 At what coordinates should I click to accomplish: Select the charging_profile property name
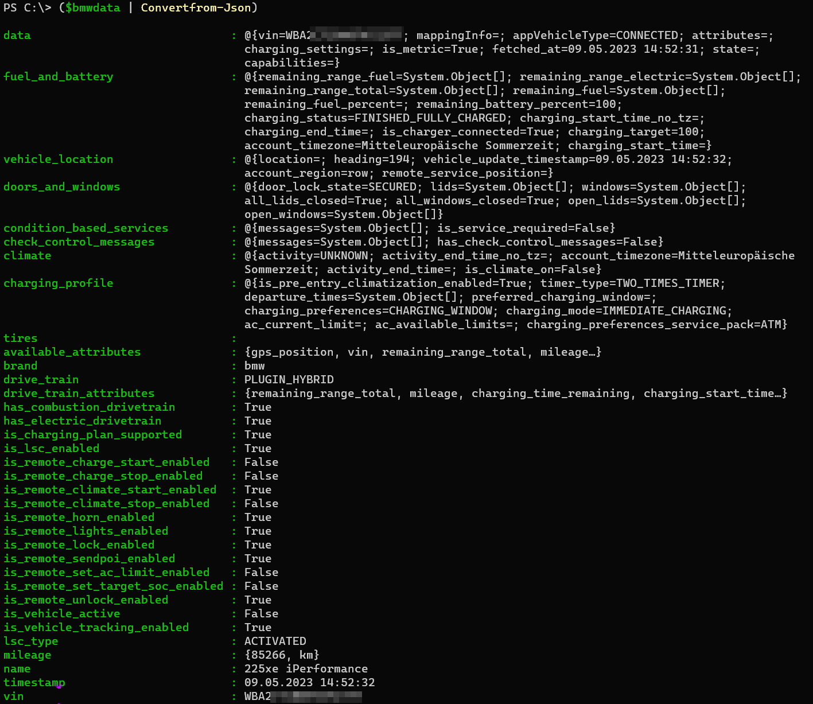pos(59,283)
